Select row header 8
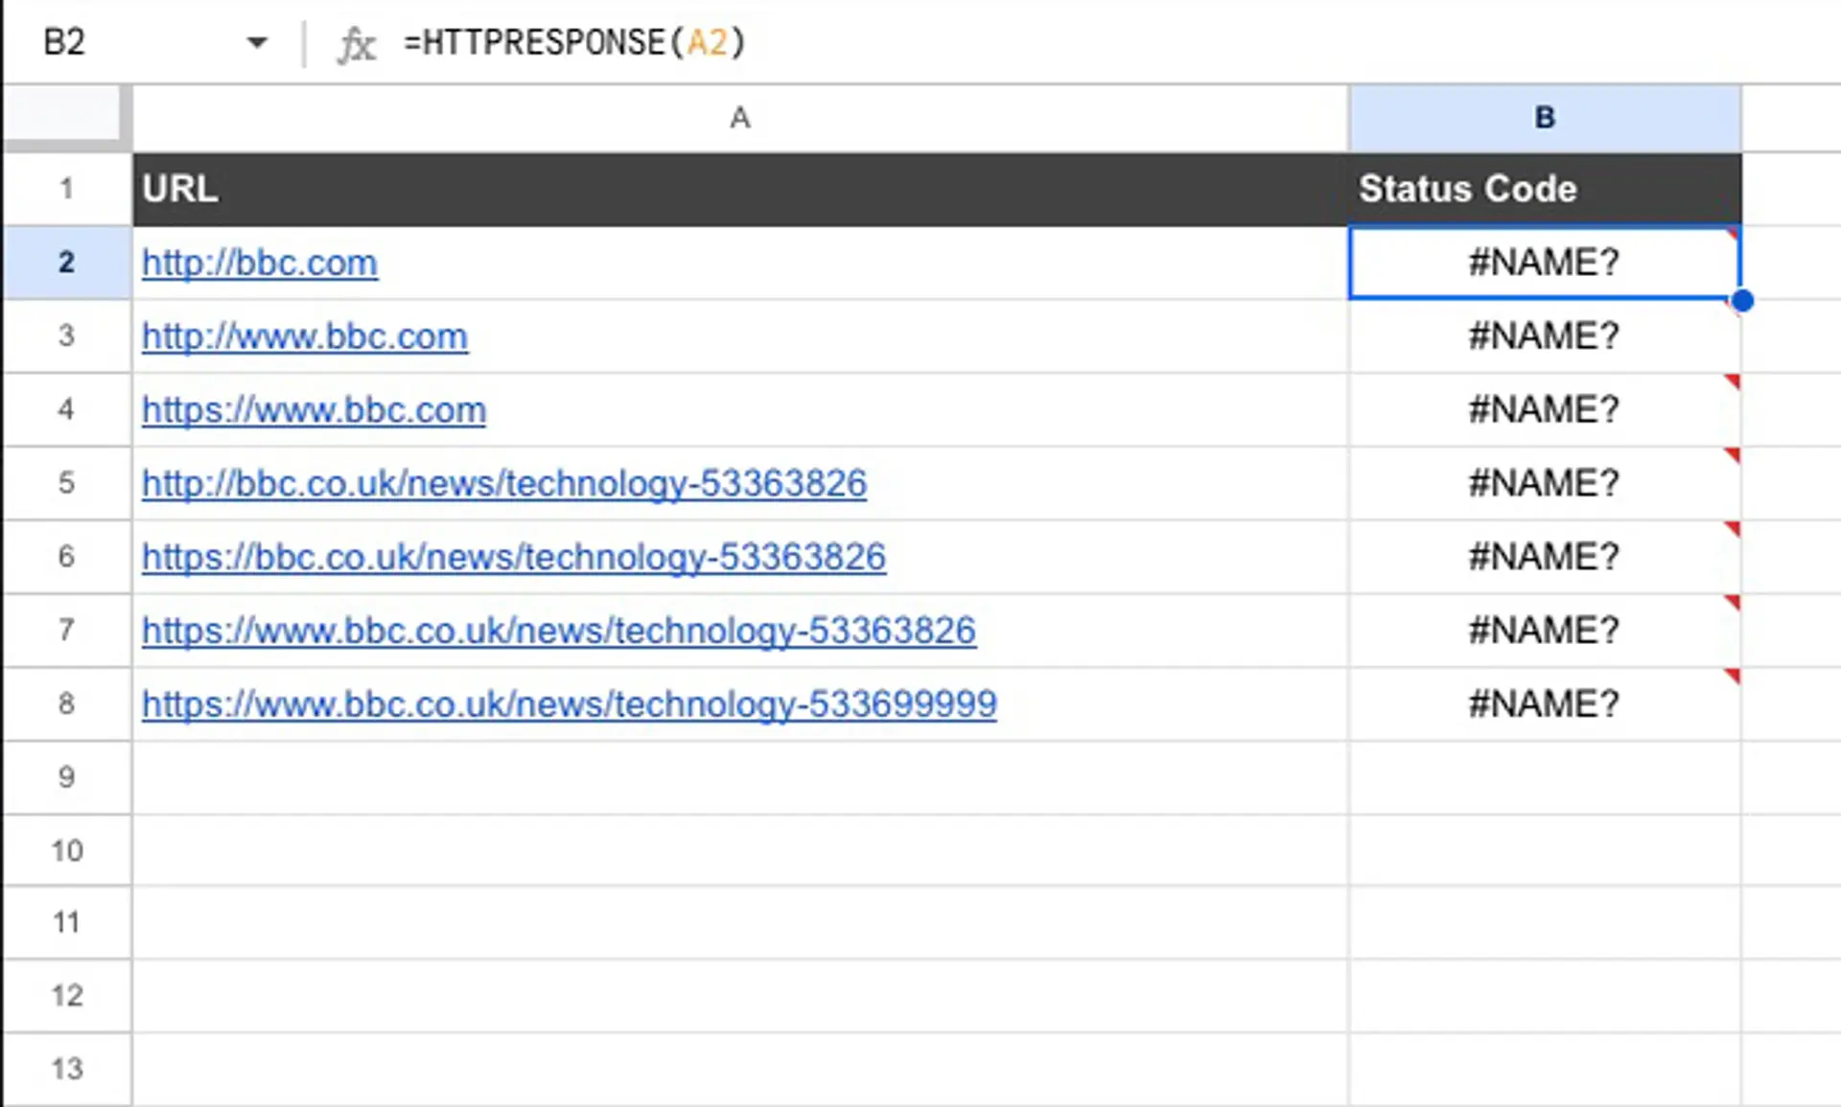The image size is (1841, 1107). [x=66, y=704]
